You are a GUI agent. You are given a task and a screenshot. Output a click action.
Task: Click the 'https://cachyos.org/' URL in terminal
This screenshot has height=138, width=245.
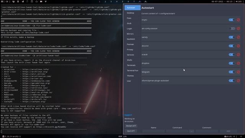(34, 102)
